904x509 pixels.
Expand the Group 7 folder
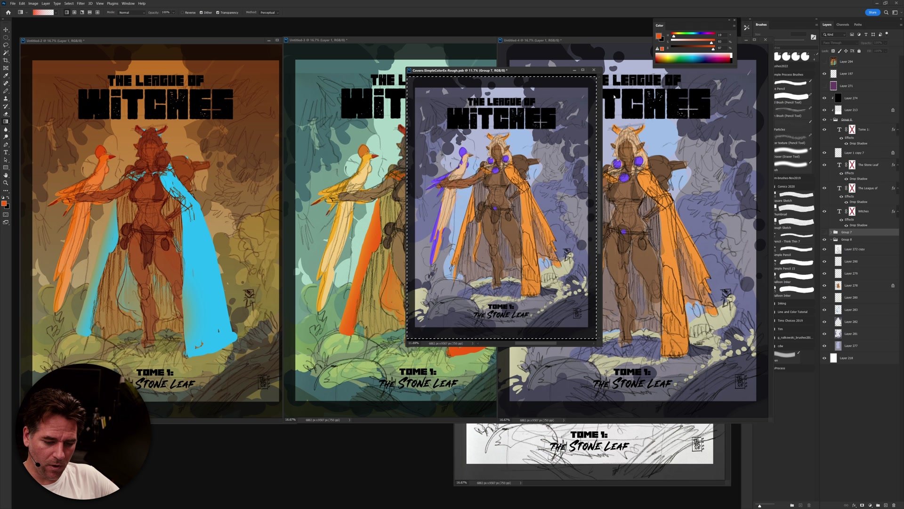point(831,232)
